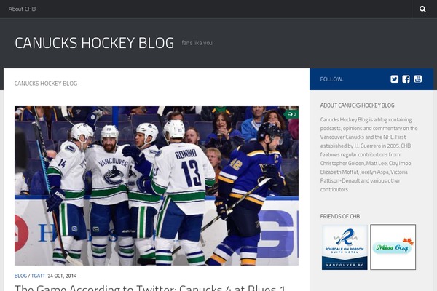437x291 pixels.
Task: Open the search icon in top bar
Action: point(422,9)
